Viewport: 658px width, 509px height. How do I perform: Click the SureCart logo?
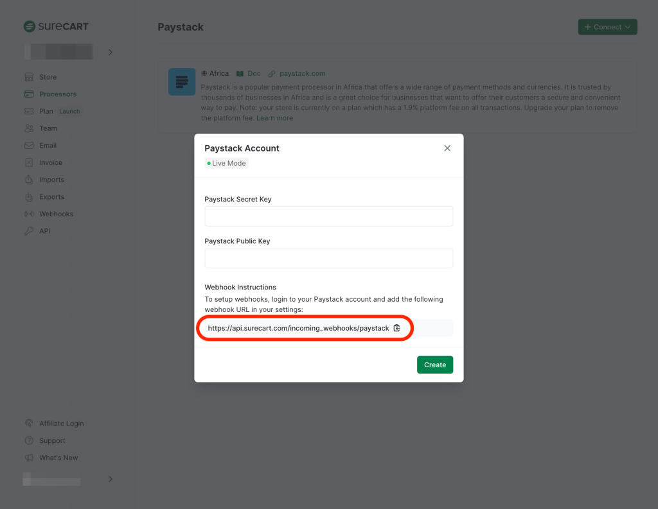coord(56,26)
